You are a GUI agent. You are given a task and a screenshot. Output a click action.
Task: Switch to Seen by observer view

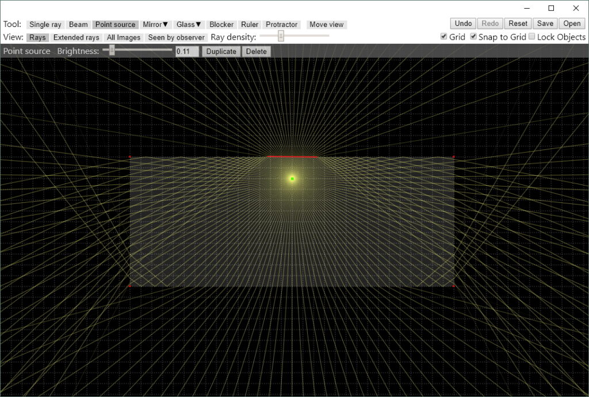click(x=176, y=37)
